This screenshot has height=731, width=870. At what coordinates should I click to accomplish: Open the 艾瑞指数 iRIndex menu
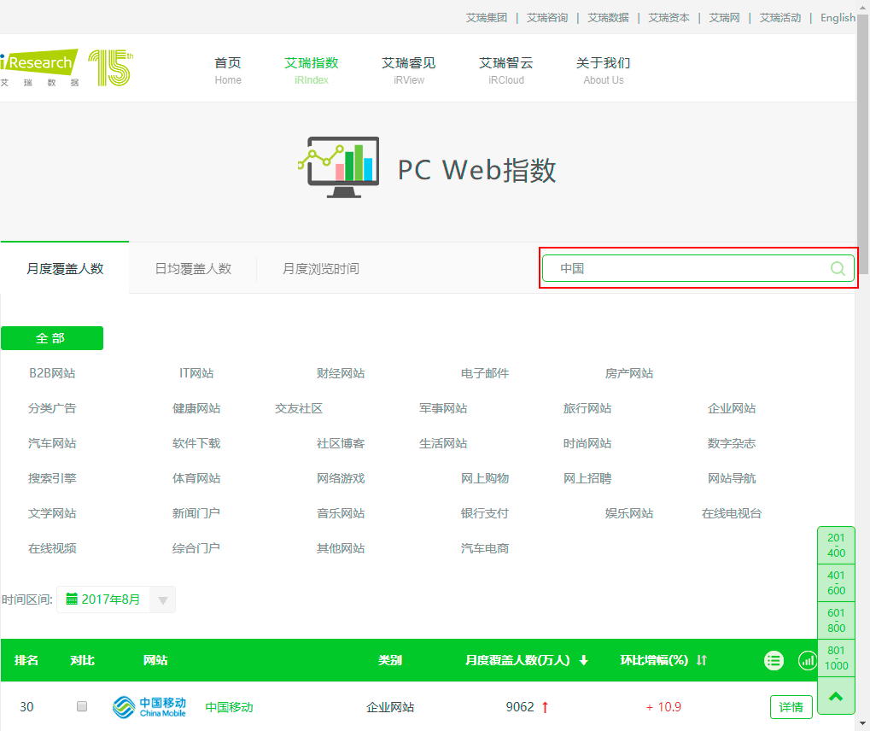pyautogui.click(x=311, y=70)
